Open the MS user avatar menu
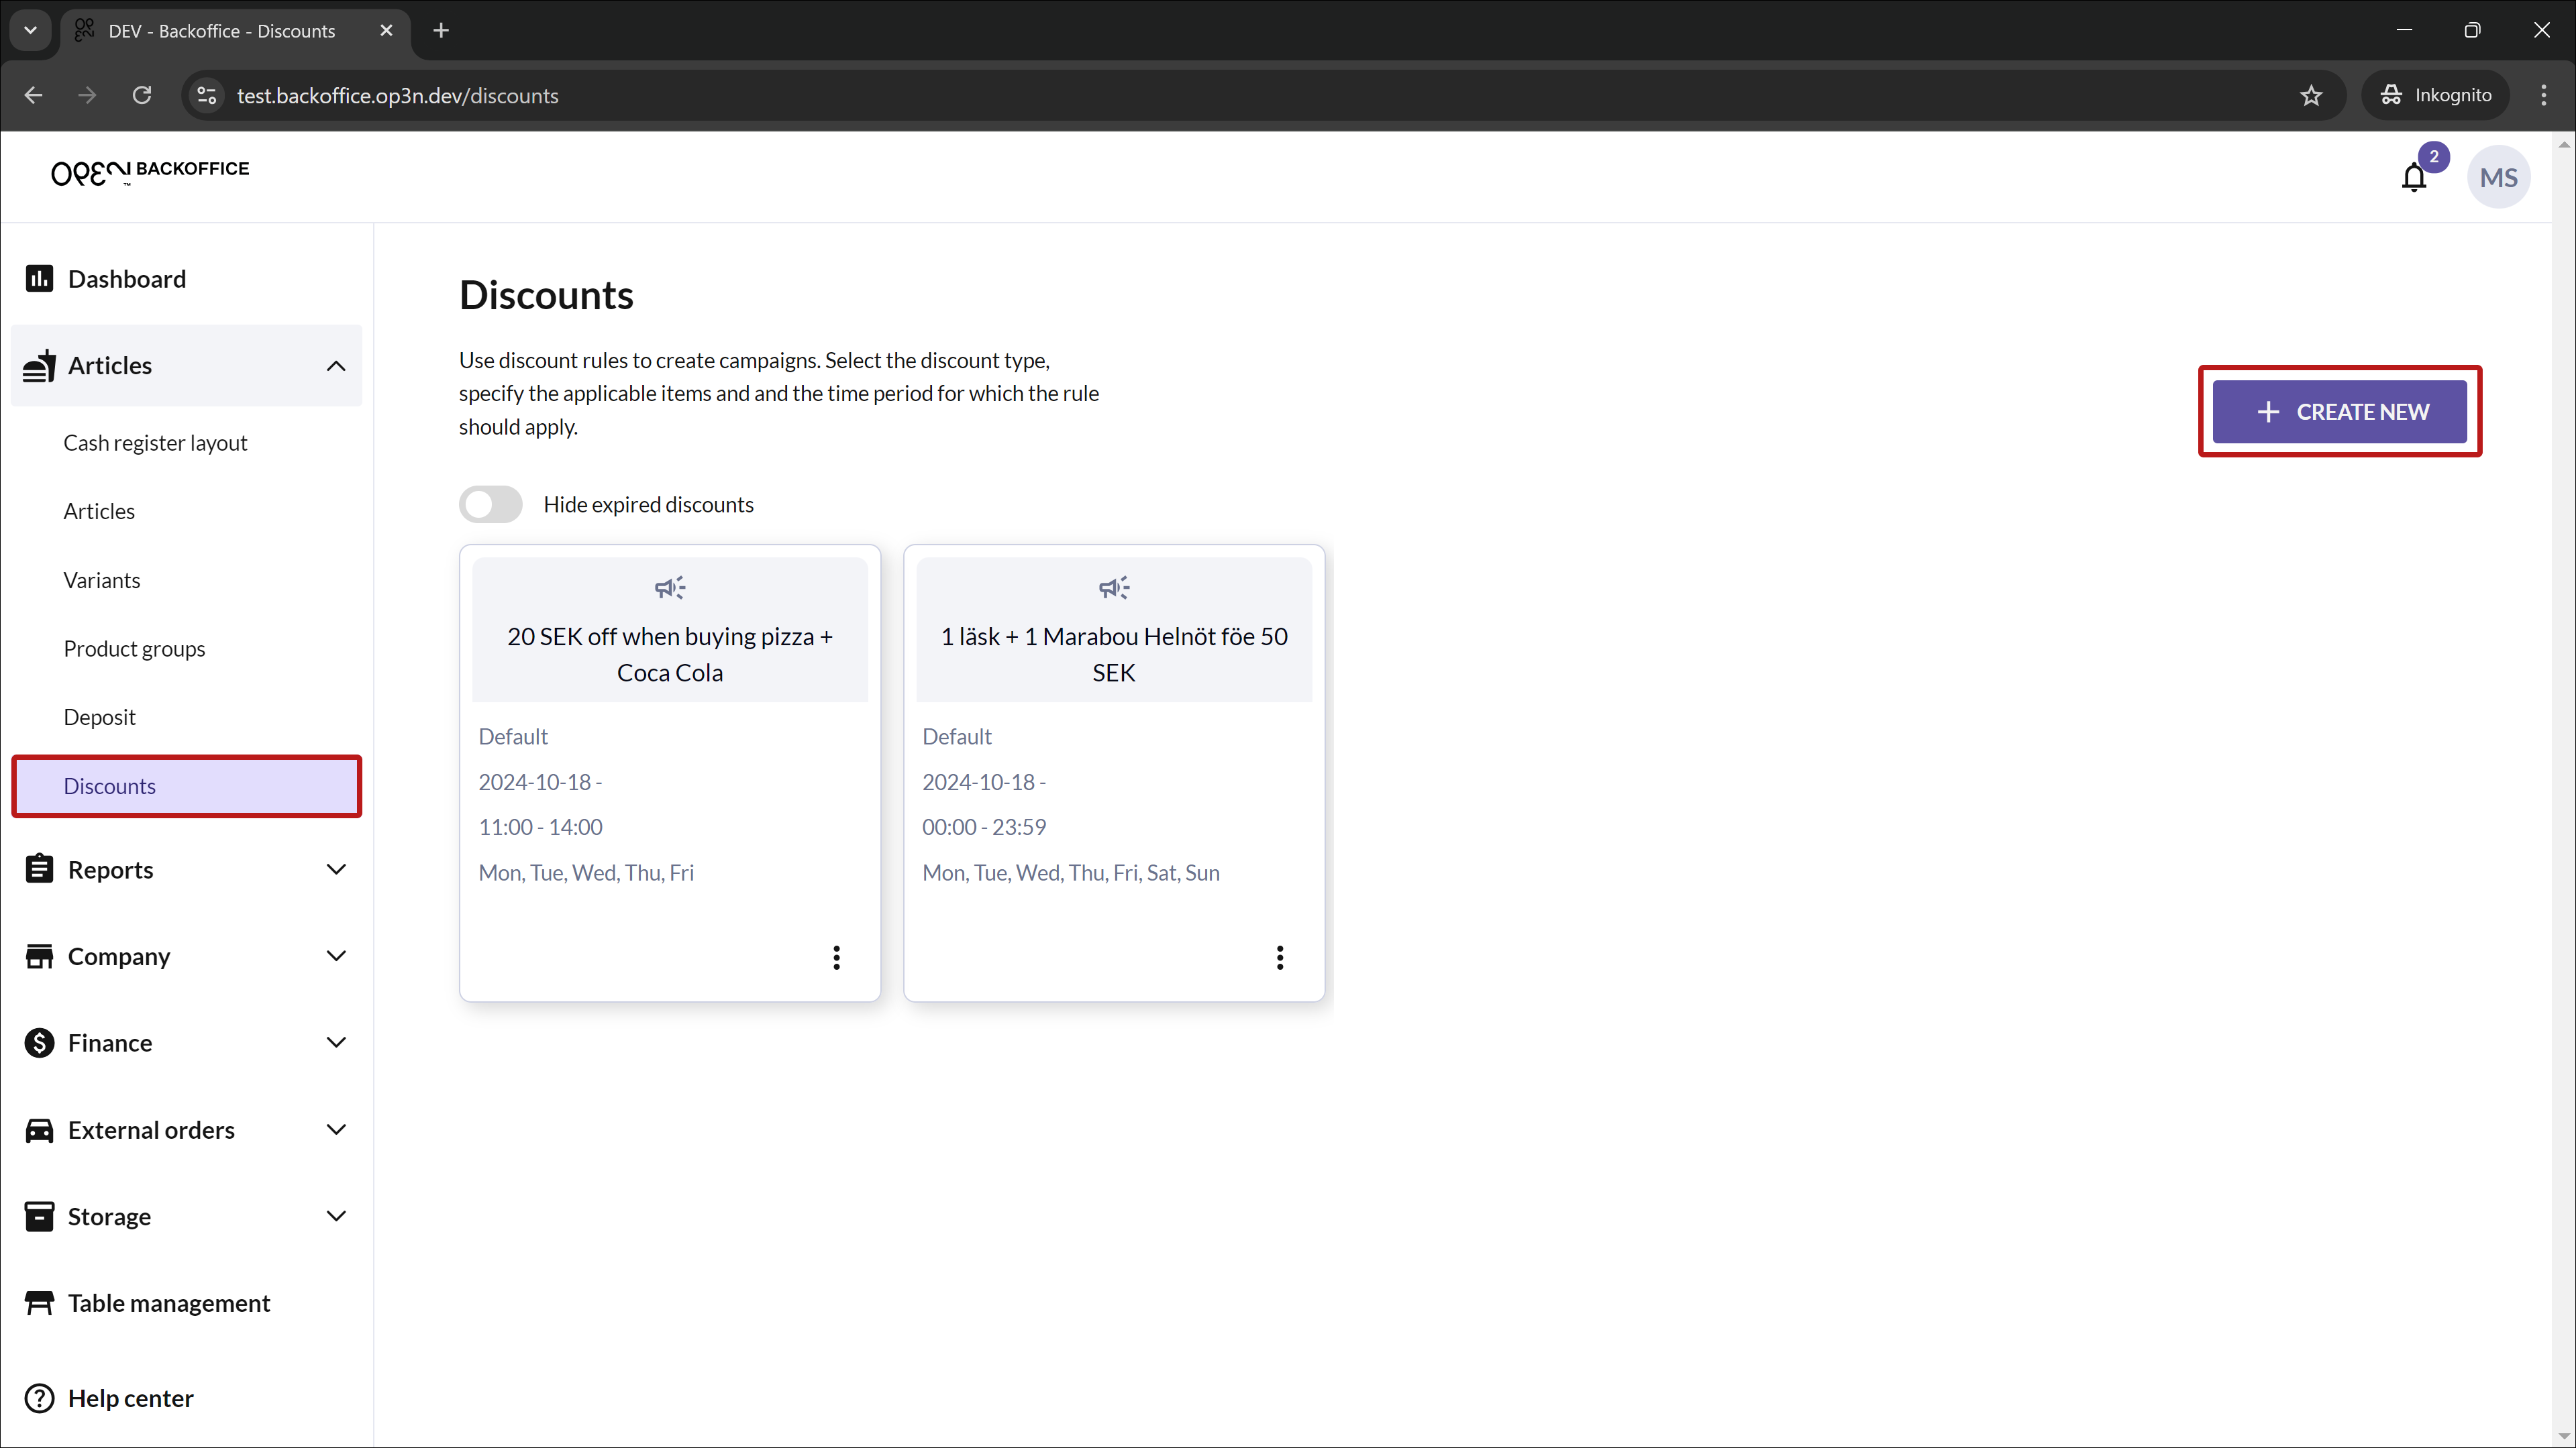Viewport: 2576px width, 1448px height. tap(2499, 178)
